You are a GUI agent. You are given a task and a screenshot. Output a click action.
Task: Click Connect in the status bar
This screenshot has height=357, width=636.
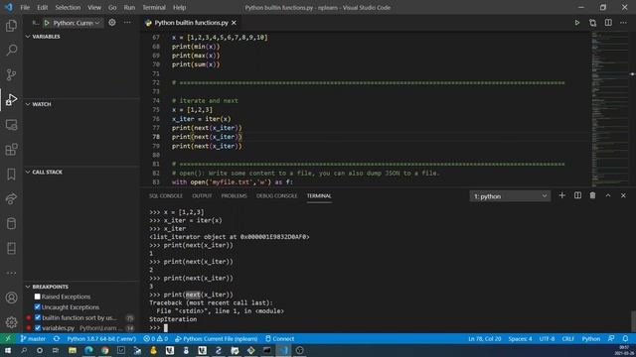[x=280, y=339]
